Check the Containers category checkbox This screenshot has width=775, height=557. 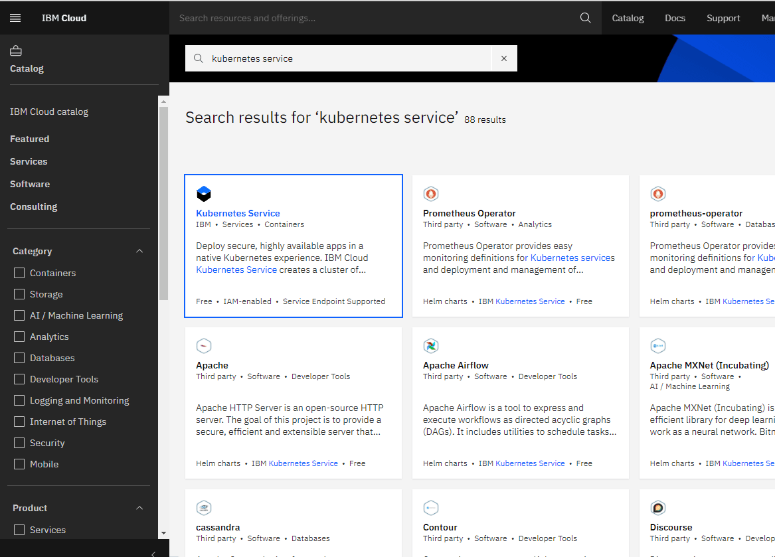click(x=19, y=273)
